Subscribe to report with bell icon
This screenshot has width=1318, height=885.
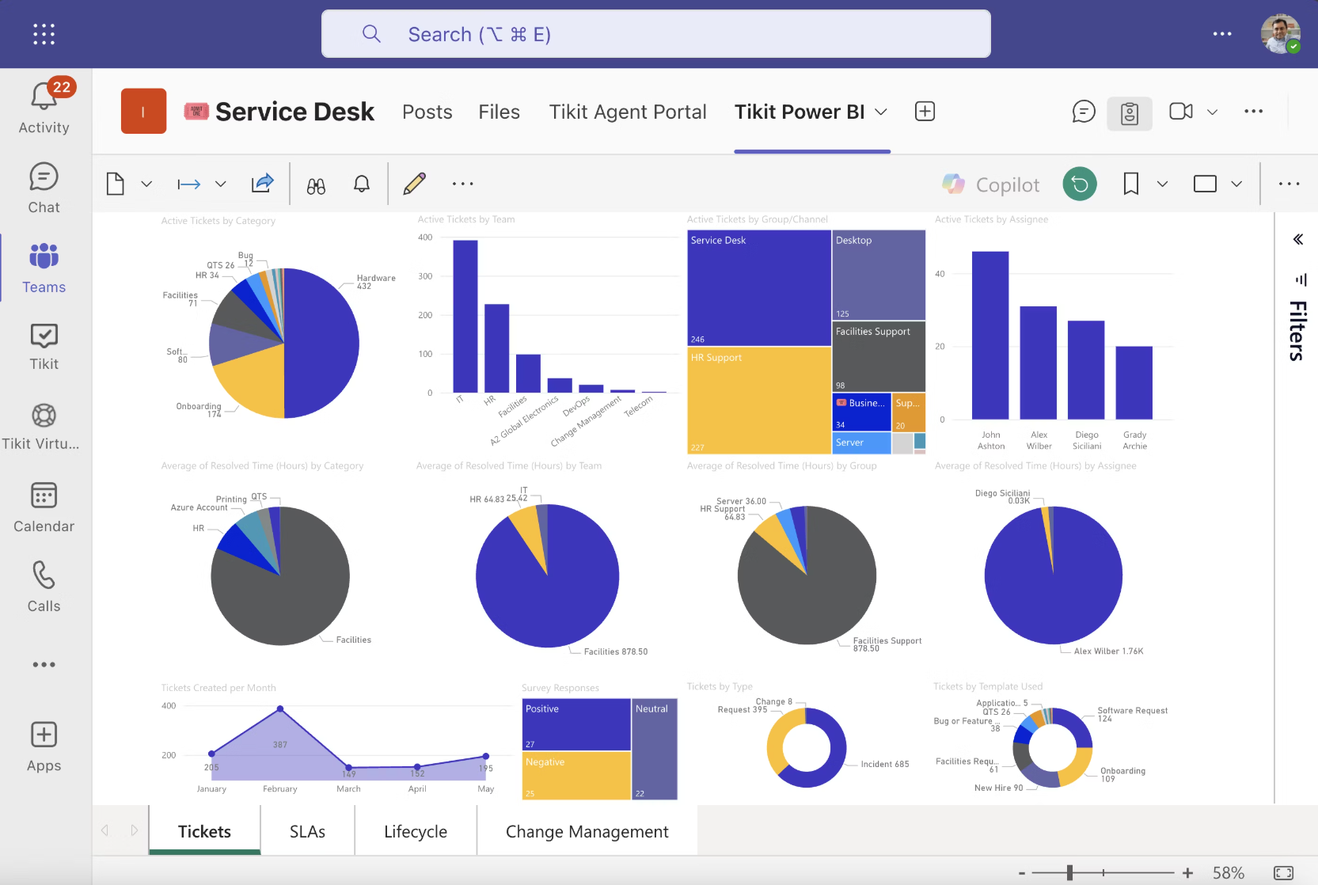pos(362,184)
